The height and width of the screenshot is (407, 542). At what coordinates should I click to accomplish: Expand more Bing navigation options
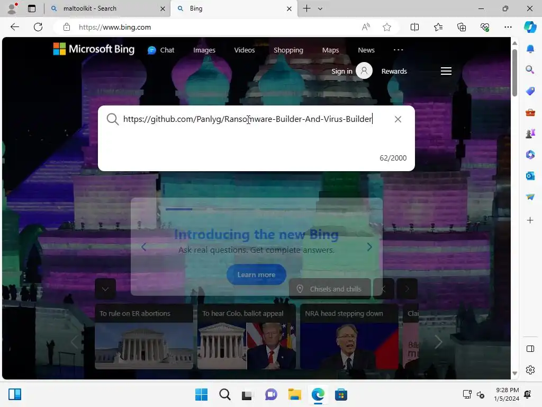click(x=398, y=50)
